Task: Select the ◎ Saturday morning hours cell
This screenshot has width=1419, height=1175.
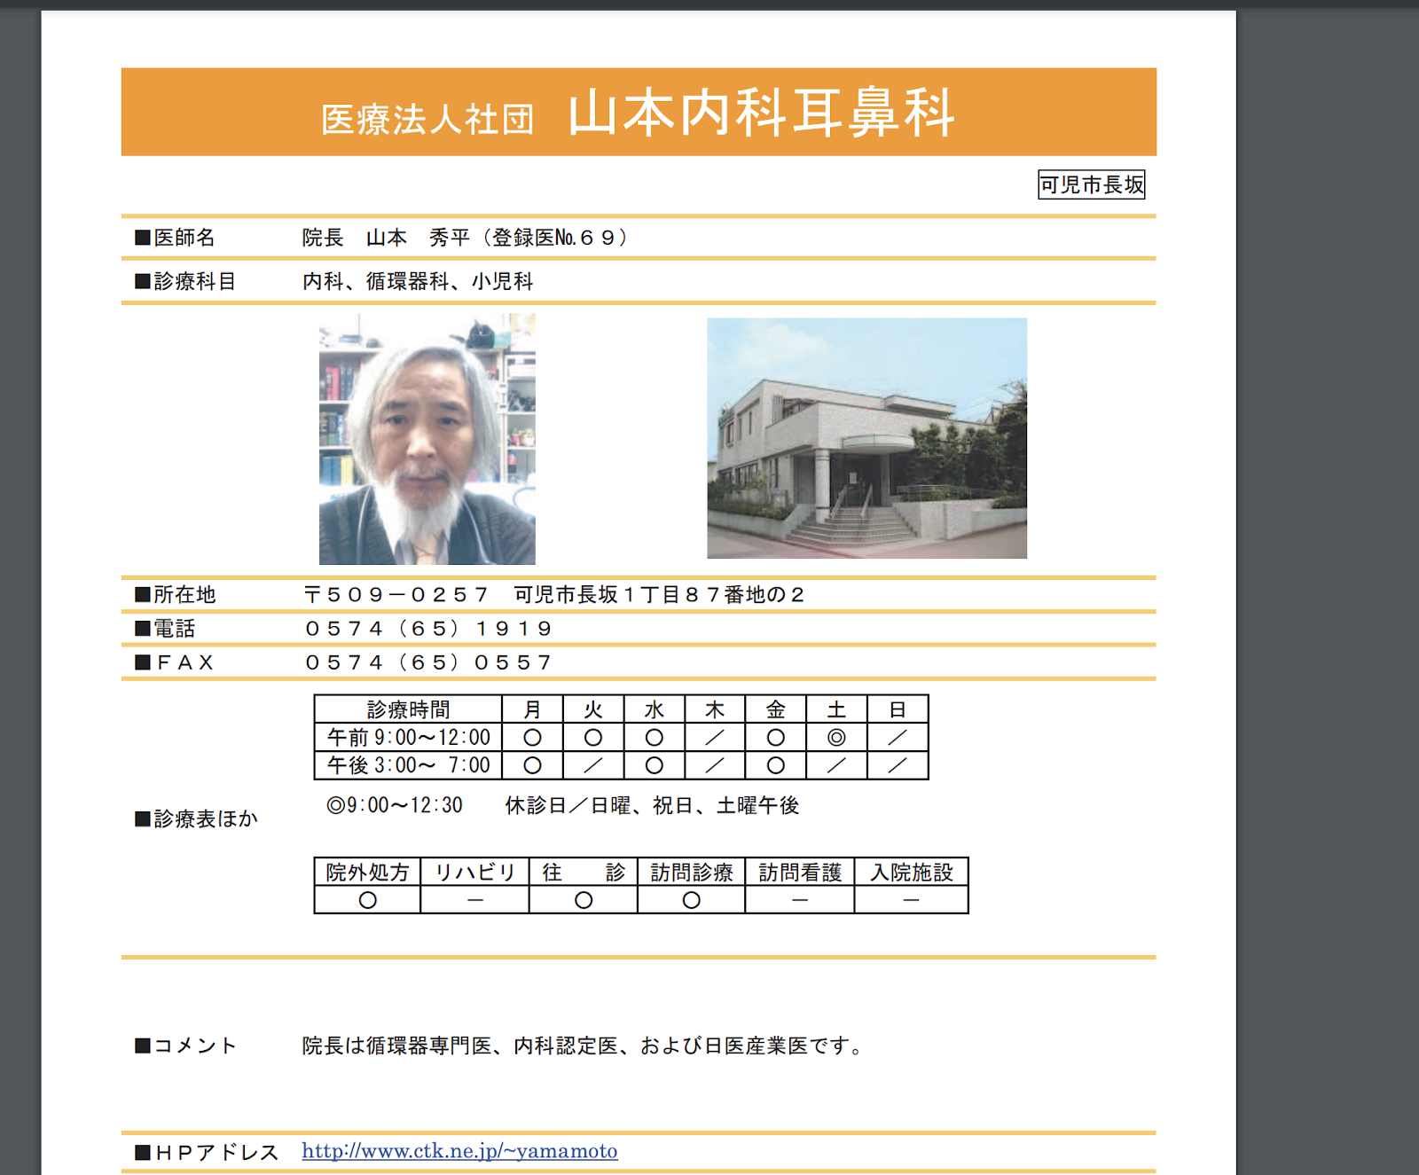Action: (x=837, y=737)
